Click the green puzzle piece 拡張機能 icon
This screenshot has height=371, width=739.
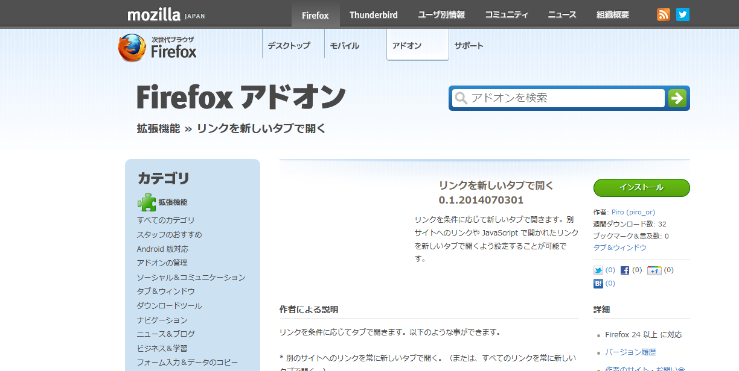pos(146,202)
